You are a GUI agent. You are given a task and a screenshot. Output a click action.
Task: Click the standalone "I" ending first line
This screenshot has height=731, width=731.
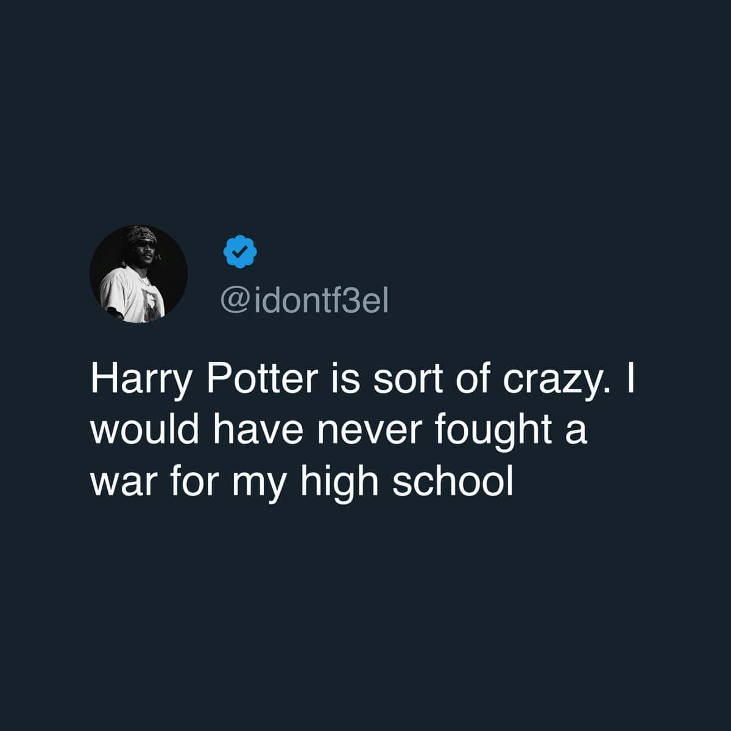click(630, 379)
